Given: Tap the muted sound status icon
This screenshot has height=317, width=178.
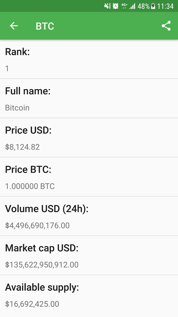Looking at the screenshot, I should (107, 6).
